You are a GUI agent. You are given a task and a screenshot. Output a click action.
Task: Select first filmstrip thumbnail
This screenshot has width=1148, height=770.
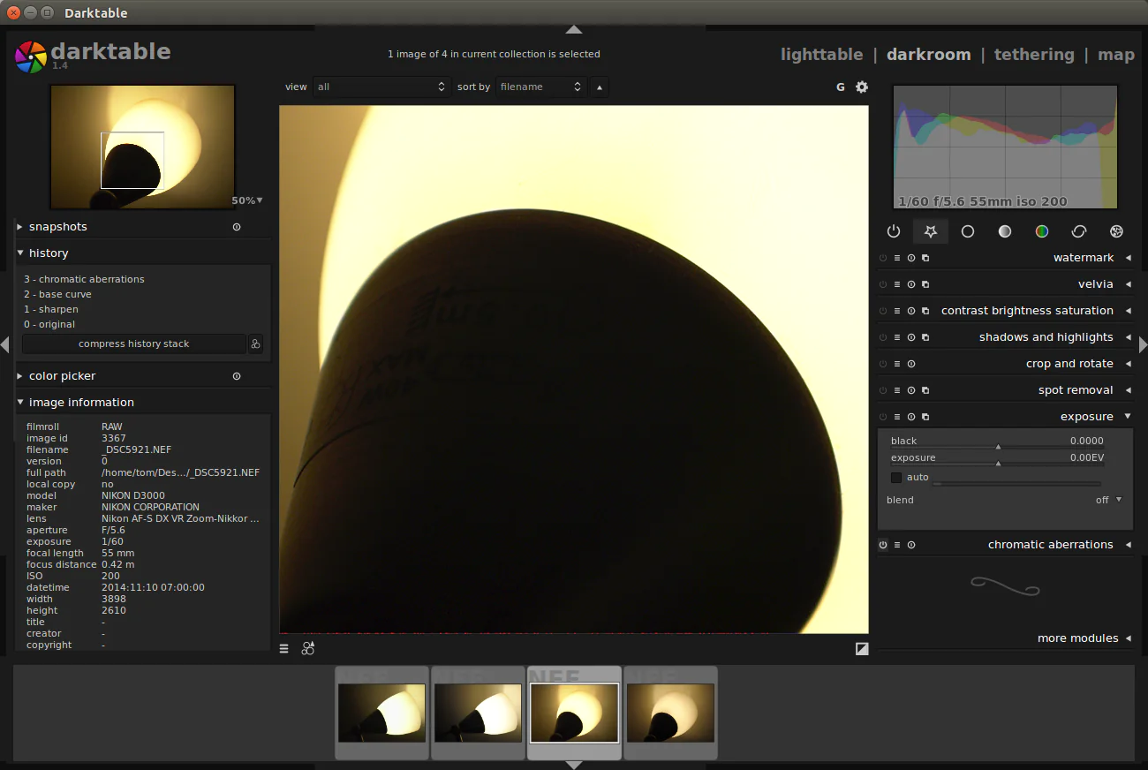(381, 713)
